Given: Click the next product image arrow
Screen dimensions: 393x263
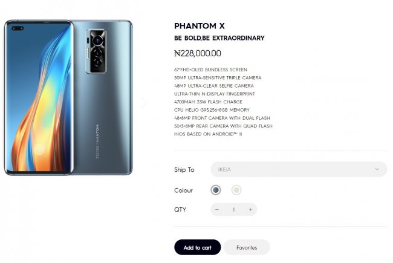Looking at the screenshot, I should (144, 102).
